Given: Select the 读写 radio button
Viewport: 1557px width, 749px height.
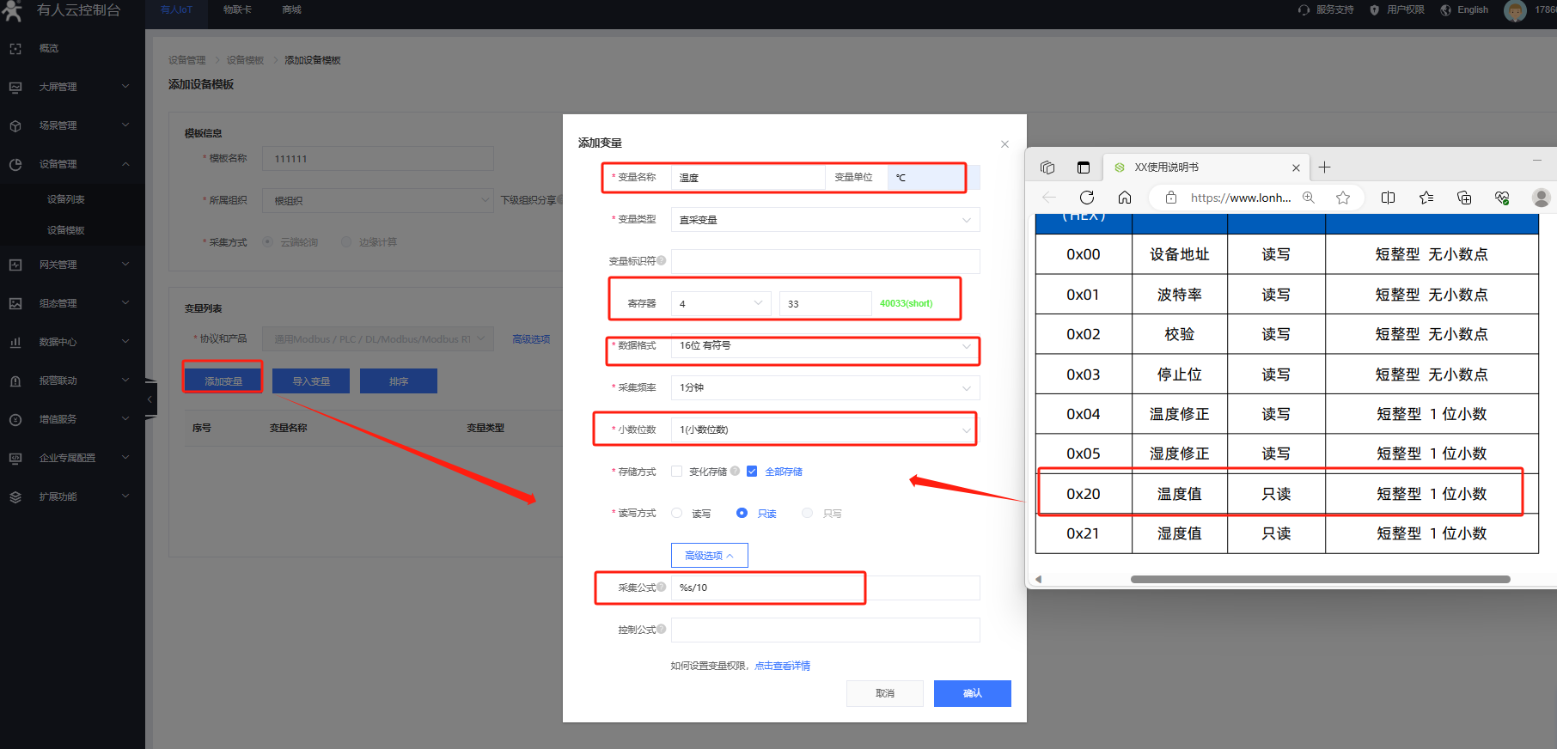Looking at the screenshot, I should [677, 514].
